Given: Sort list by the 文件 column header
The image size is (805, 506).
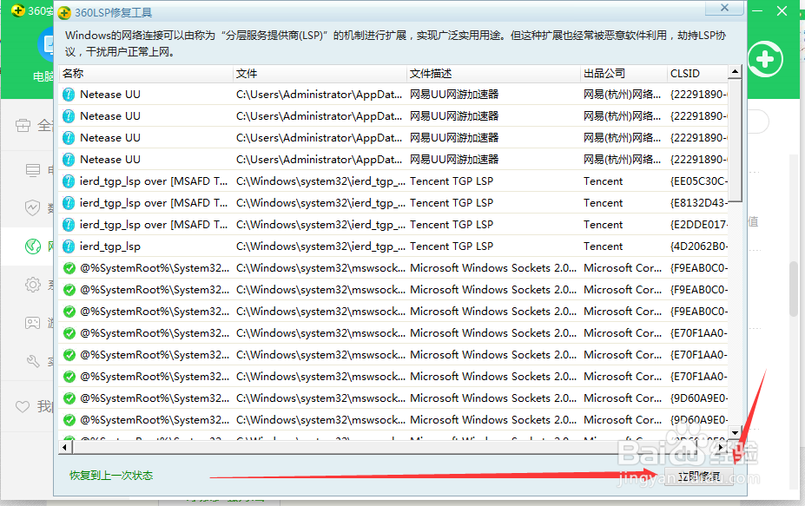Looking at the screenshot, I should (x=320, y=74).
